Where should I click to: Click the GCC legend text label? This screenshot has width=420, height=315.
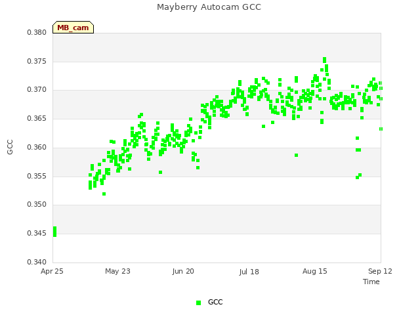[x=215, y=302]
